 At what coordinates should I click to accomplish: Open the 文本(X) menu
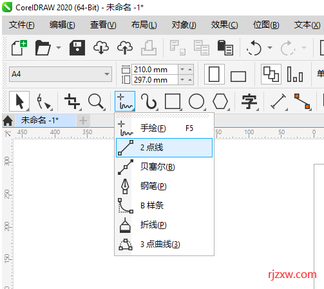pyautogui.click(x=307, y=25)
